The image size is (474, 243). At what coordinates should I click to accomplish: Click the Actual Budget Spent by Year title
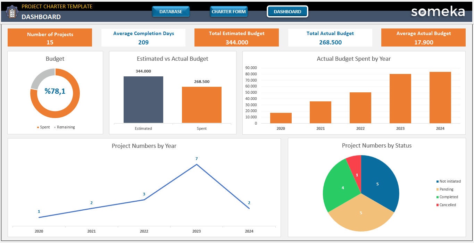pyautogui.click(x=354, y=59)
